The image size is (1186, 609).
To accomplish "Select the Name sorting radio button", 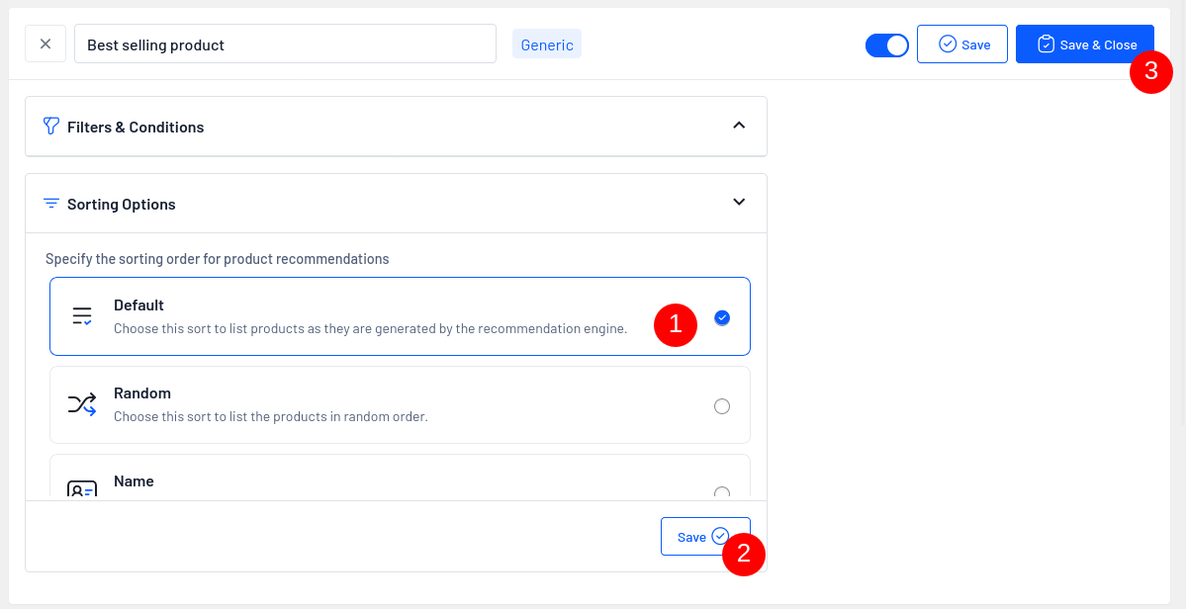I will [x=722, y=492].
